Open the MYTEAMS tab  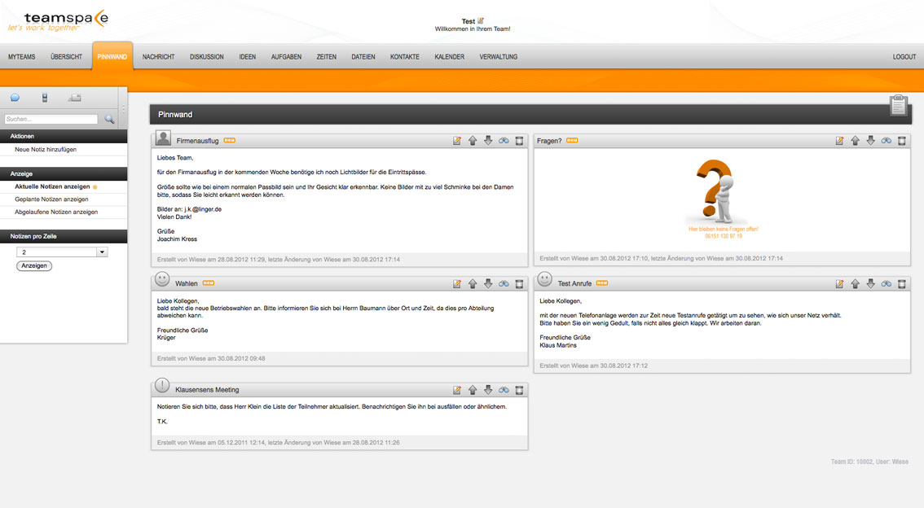pyautogui.click(x=22, y=57)
